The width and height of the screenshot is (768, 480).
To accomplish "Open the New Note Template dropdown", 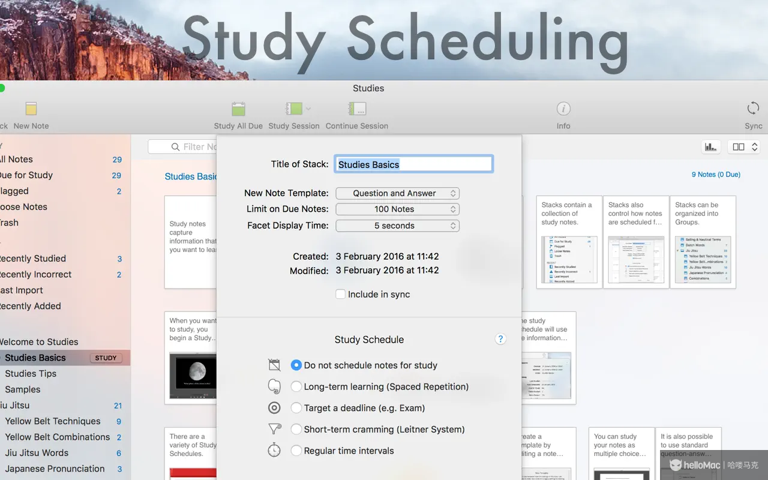I will point(397,193).
